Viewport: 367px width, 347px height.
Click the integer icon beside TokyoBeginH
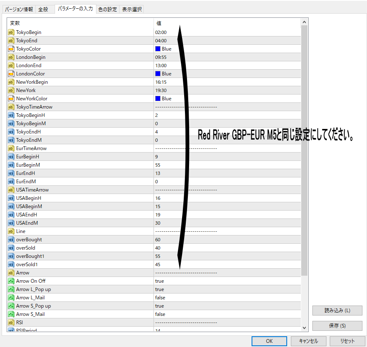11,115
